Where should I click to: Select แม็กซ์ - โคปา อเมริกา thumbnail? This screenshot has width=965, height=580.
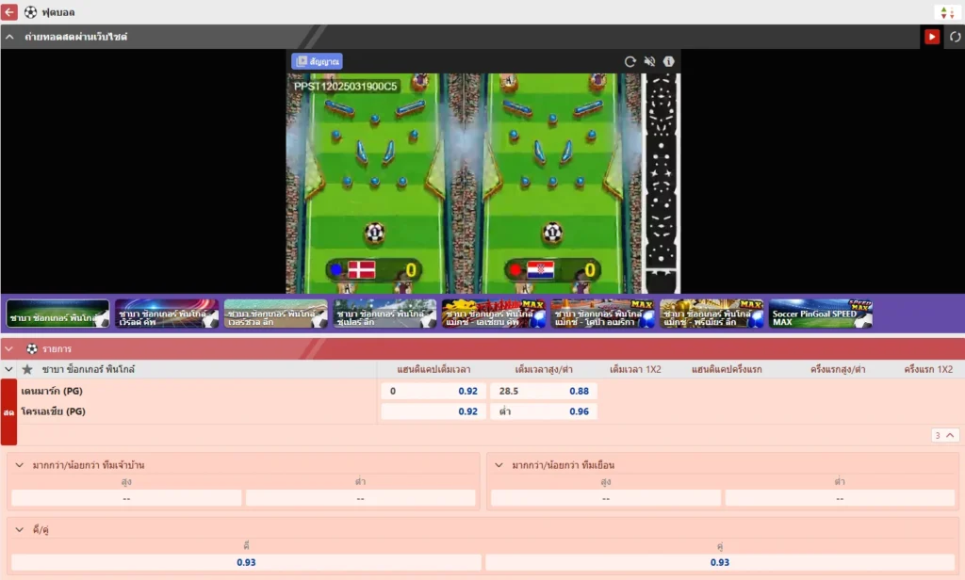(602, 314)
